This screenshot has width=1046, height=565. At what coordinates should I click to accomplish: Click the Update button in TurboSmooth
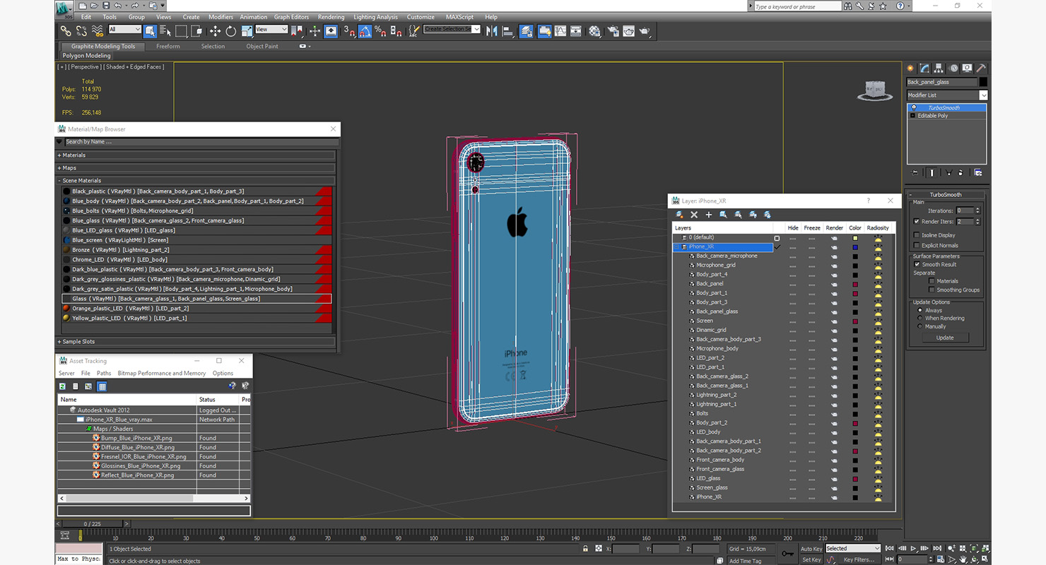(x=945, y=338)
